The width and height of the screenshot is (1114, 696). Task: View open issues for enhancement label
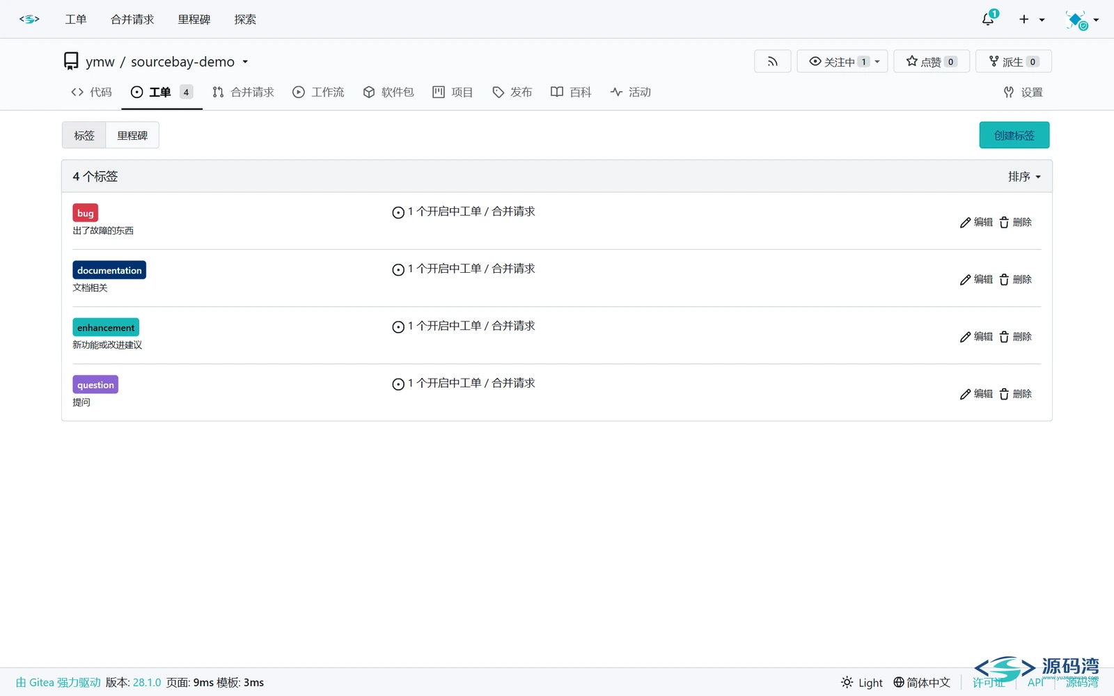click(464, 326)
